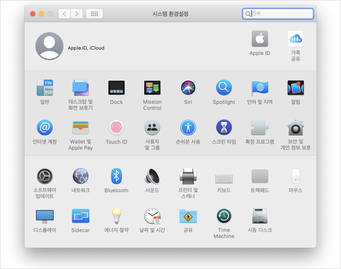The width and height of the screenshot is (341, 269).
Task: Click the back navigation arrow button
Action: (x=65, y=14)
